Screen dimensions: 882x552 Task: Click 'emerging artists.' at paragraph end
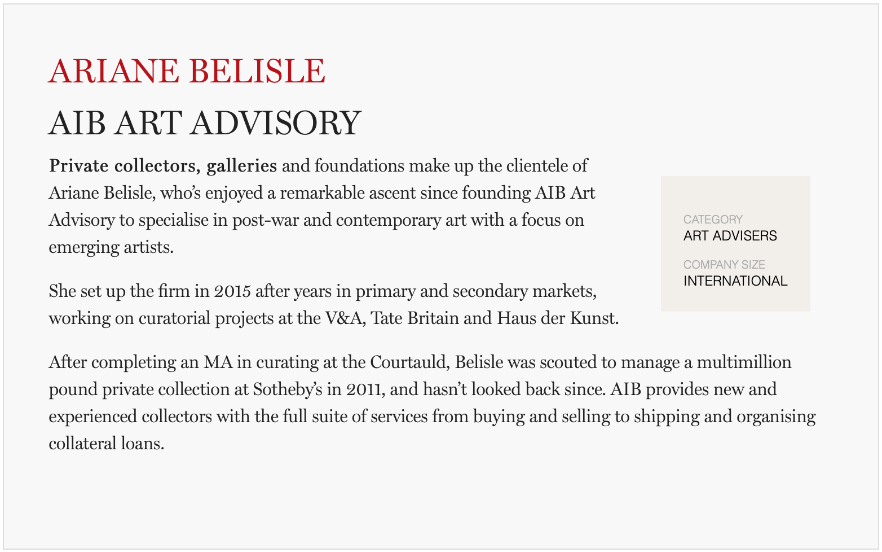[111, 247]
